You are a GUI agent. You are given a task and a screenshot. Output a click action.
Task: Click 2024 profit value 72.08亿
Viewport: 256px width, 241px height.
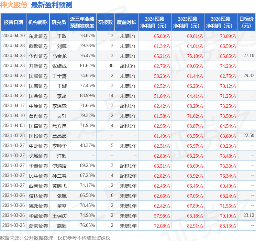coord(162,226)
